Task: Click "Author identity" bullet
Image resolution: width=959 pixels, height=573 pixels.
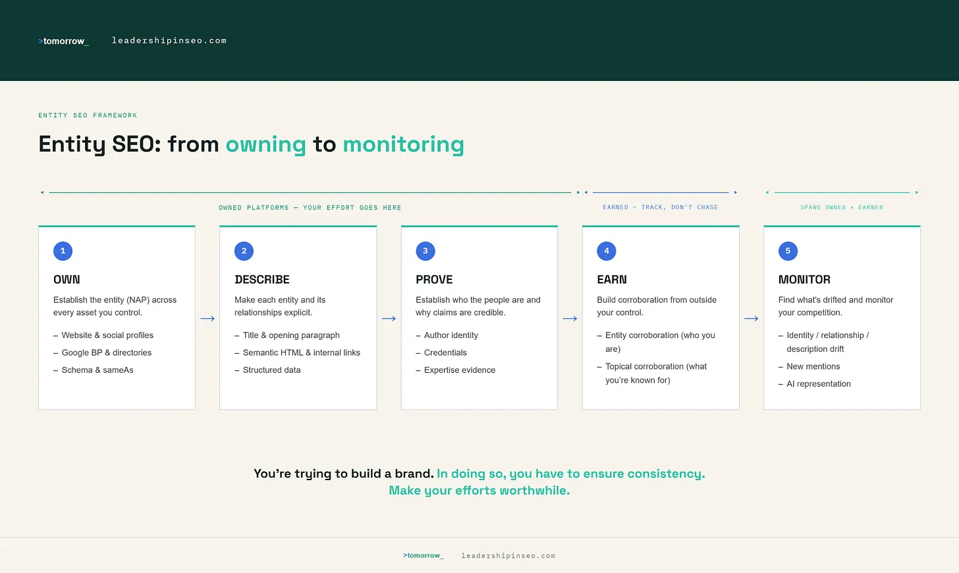Action: coord(451,335)
